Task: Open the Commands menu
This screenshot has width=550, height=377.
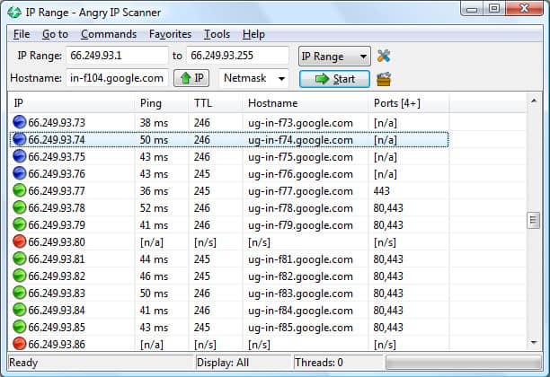Action: [x=109, y=34]
